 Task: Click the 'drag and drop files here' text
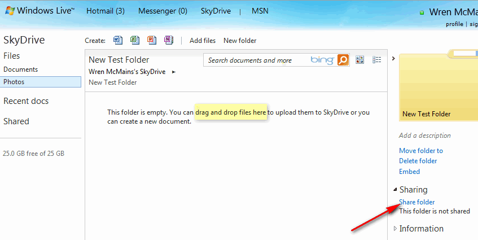[x=231, y=112]
